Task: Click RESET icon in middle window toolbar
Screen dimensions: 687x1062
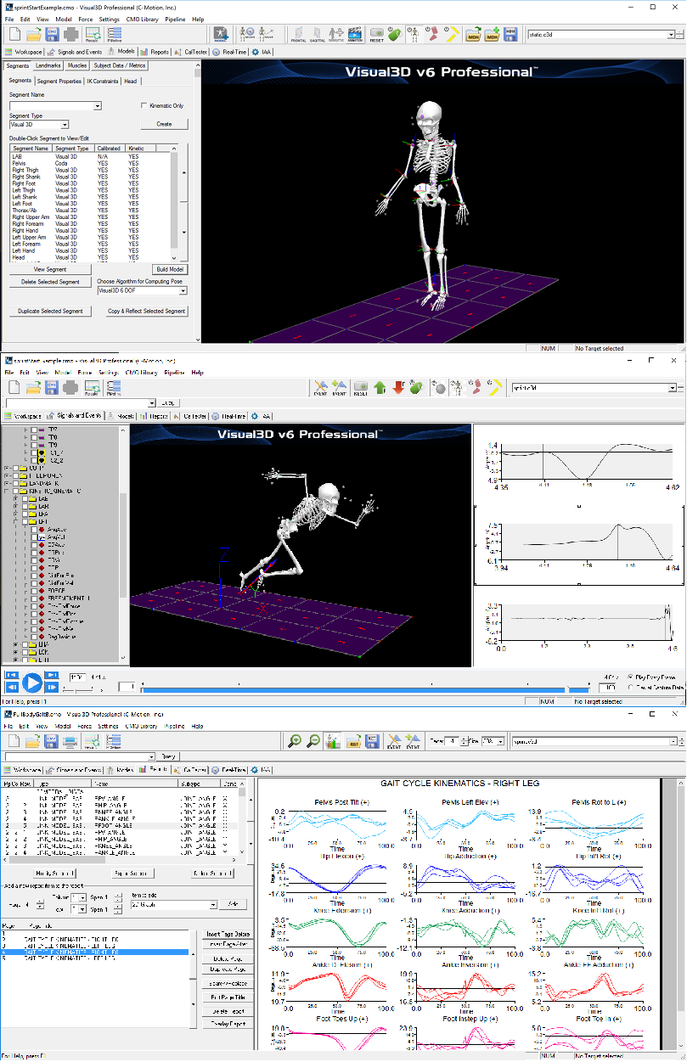Action: pos(360,387)
